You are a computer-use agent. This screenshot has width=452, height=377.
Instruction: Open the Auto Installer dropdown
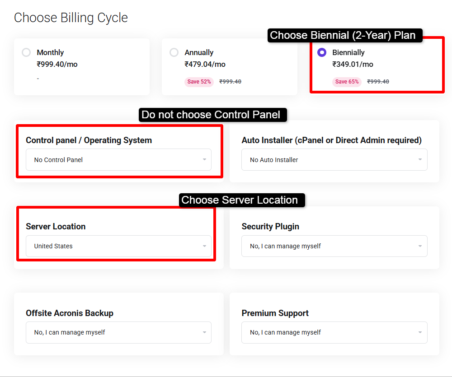[334, 159]
